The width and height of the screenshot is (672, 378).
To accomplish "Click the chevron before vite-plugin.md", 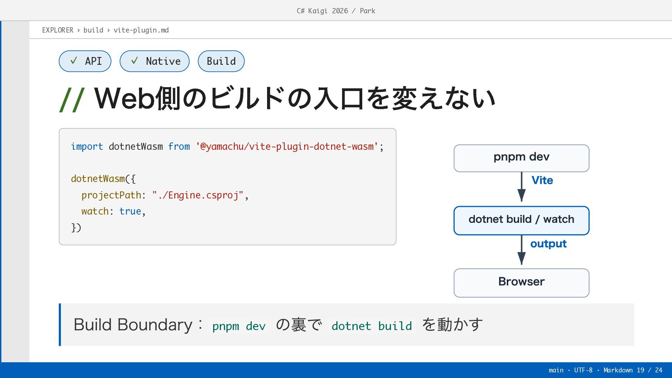I will tap(108, 30).
